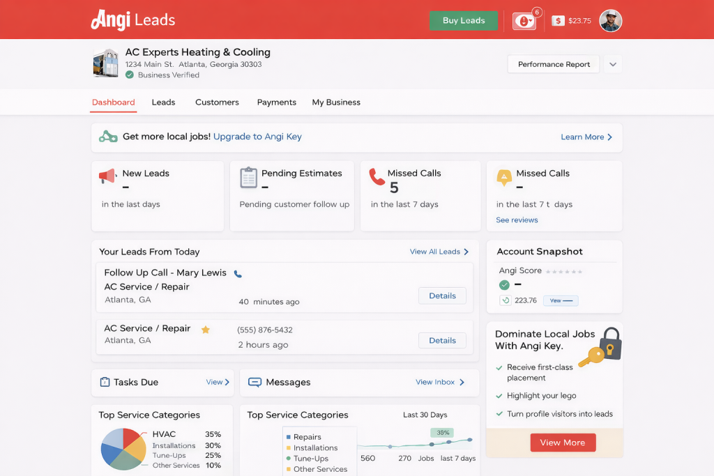714x476 pixels.
Task: Open the Tasks Due View link
Action: [218, 382]
